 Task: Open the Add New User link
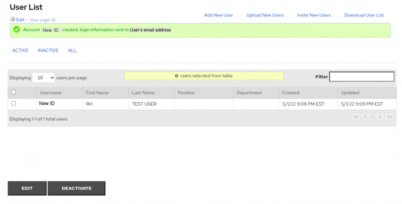(x=218, y=15)
